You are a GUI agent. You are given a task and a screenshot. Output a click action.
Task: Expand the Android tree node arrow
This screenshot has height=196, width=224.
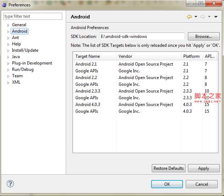pyautogui.click(x=8, y=32)
